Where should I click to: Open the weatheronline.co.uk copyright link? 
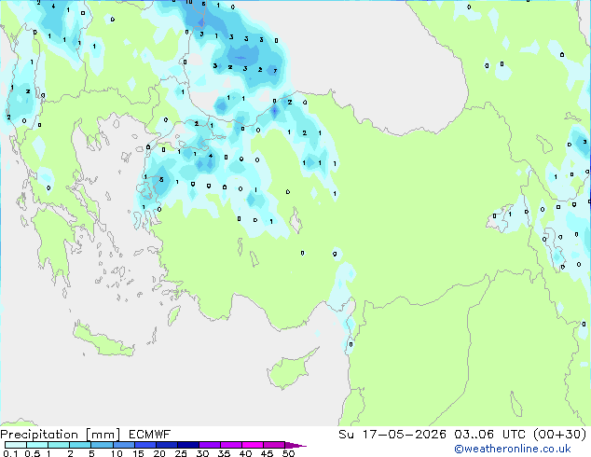pos(513,449)
